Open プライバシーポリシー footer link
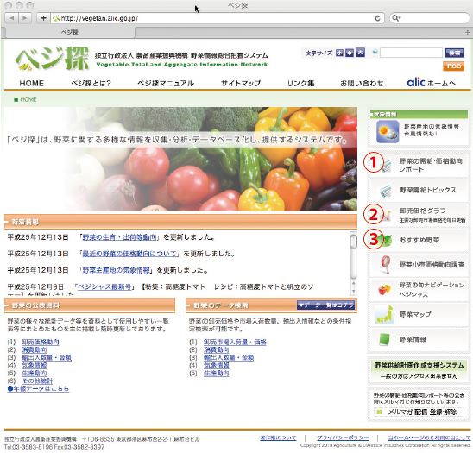The width and height of the screenshot is (473, 453). [x=343, y=437]
